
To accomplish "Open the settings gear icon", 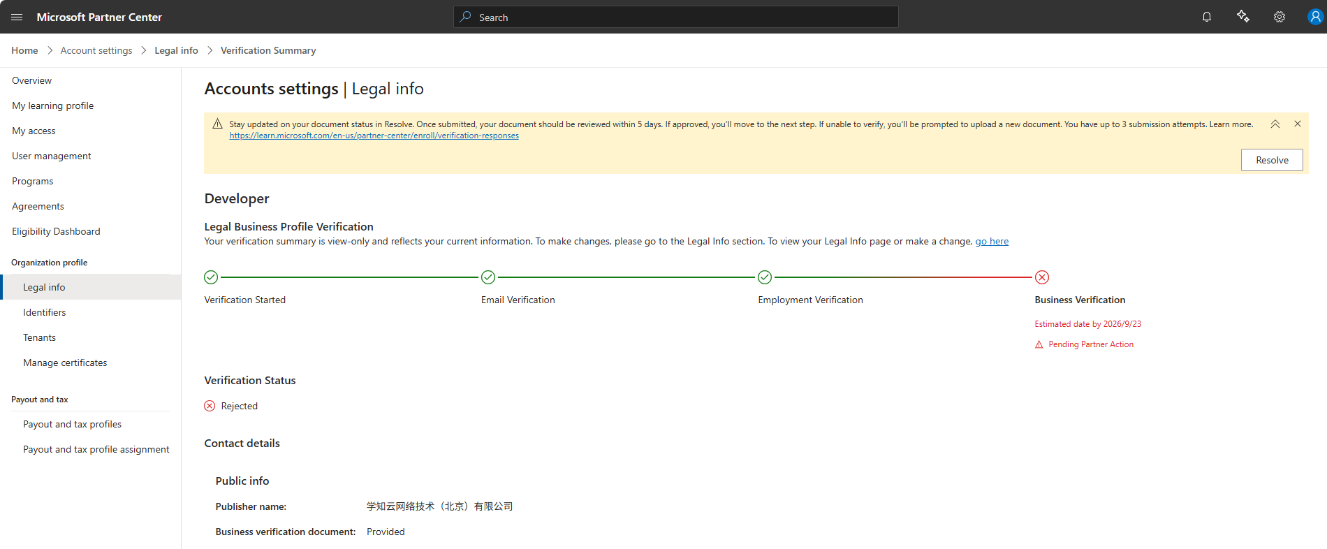I will (x=1280, y=17).
